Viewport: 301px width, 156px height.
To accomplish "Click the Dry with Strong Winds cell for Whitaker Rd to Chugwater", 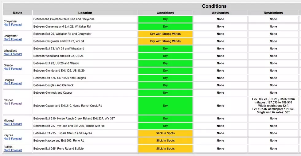I will (165, 34).
